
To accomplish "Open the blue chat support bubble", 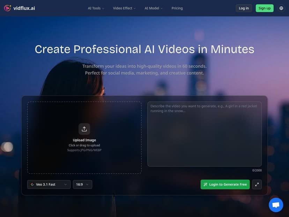I will pos(276,205).
